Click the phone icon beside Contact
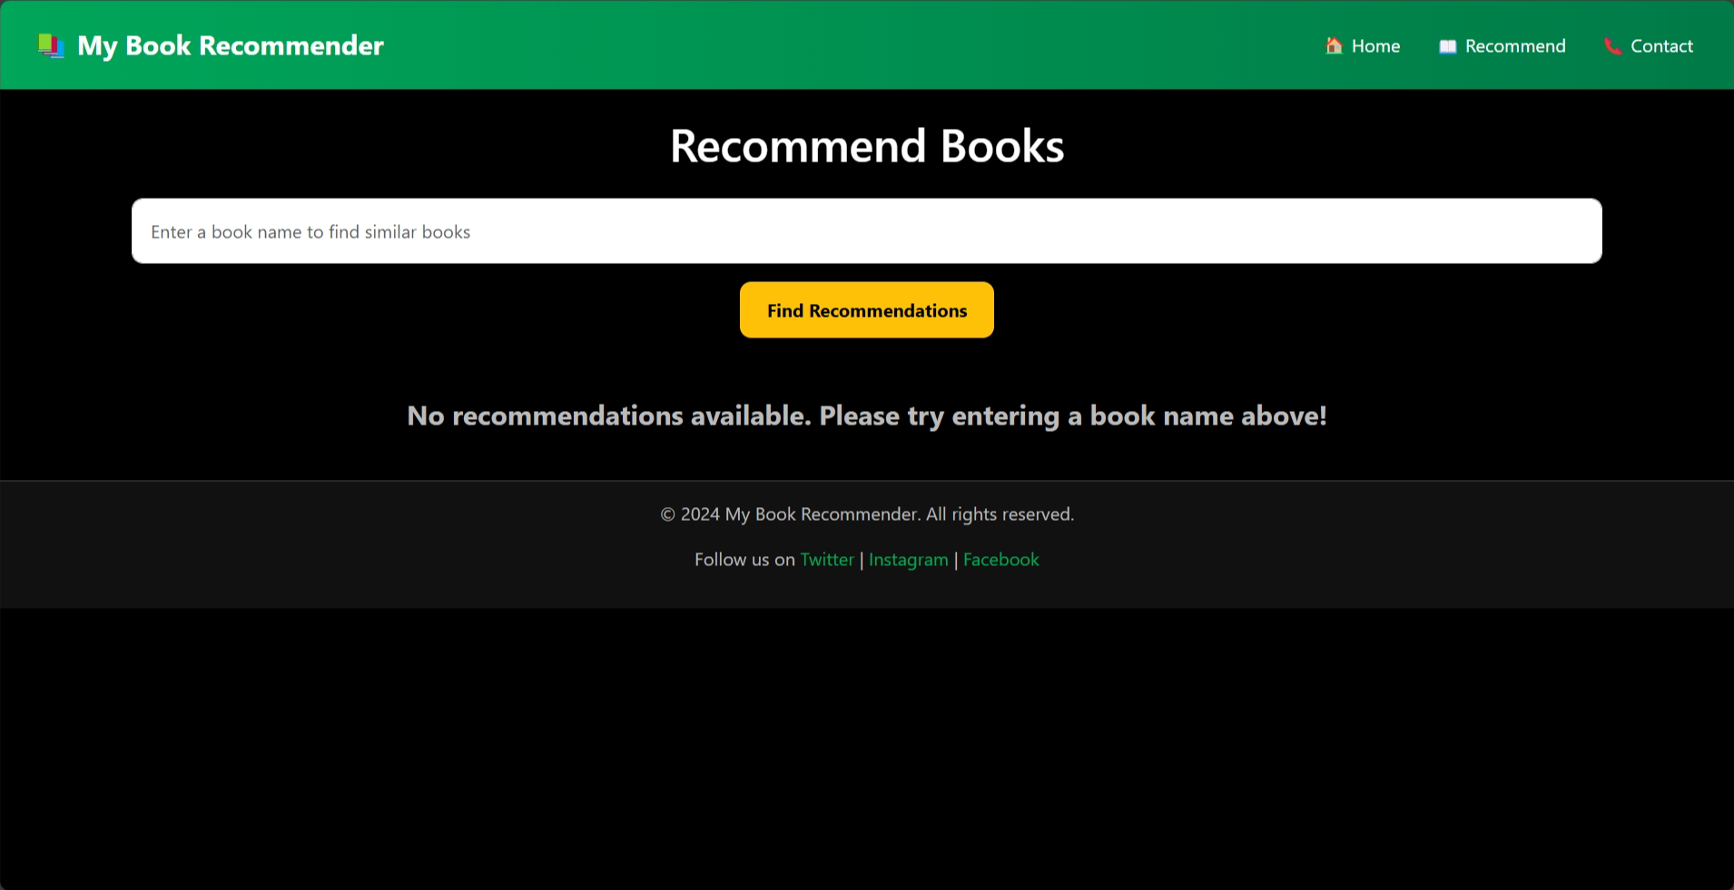This screenshot has height=890, width=1734. point(1613,45)
